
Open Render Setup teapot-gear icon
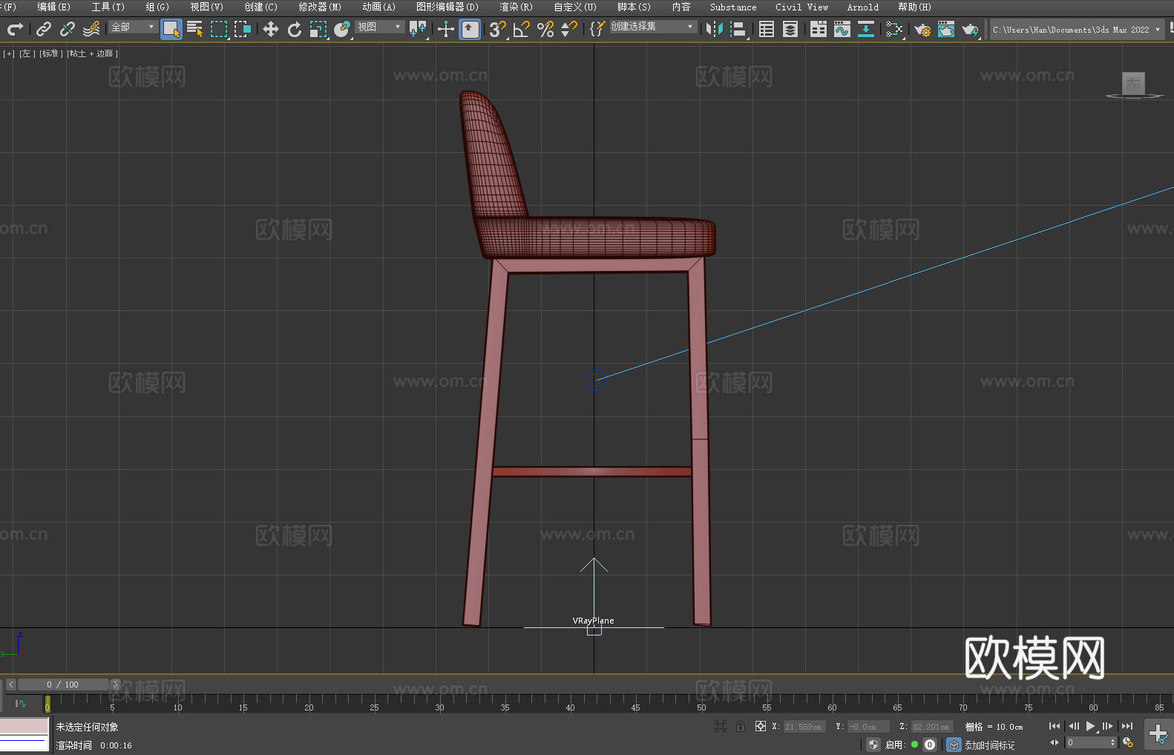tap(922, 29)
